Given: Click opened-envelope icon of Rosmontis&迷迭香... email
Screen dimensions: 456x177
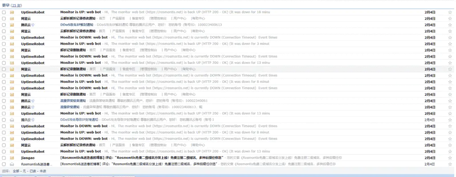Looking at the screenshot, I should coord(12,164).
